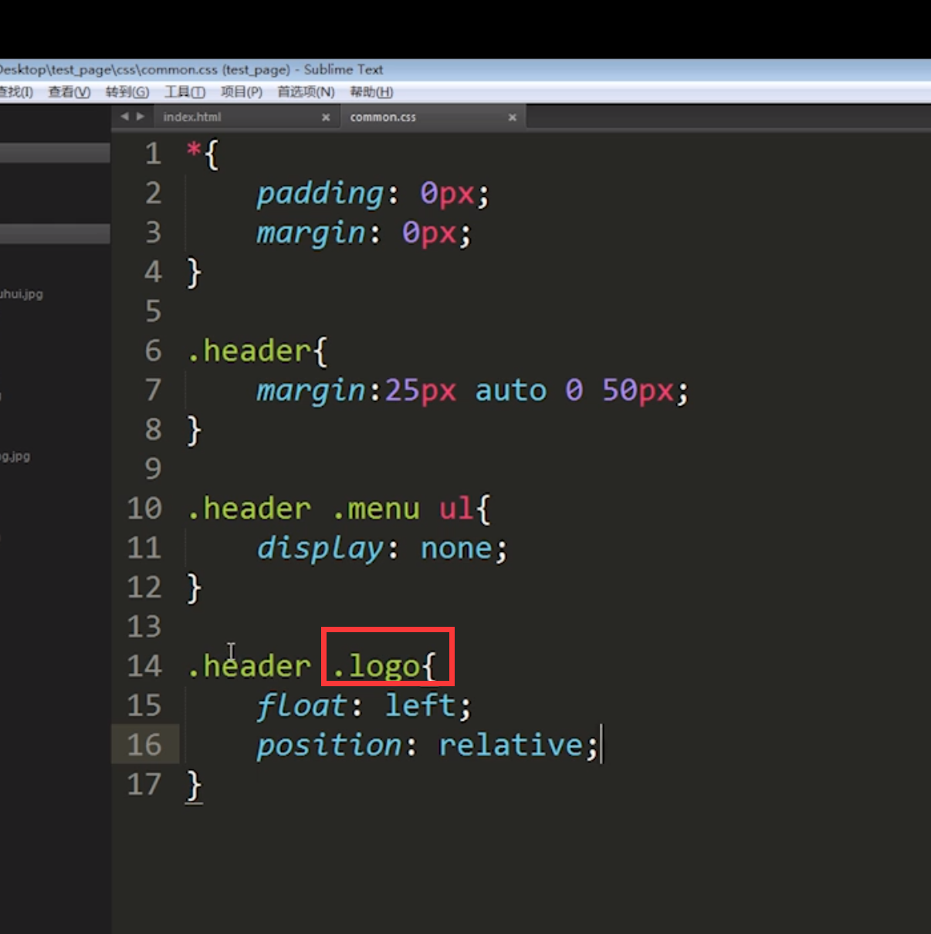931x934 pixels.
Task: Click the left value on line 15
Action: 420,705
